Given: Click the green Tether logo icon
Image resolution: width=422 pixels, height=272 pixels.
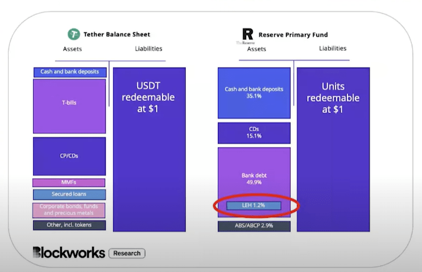Looking at the screenshot, I should [74, 34].
